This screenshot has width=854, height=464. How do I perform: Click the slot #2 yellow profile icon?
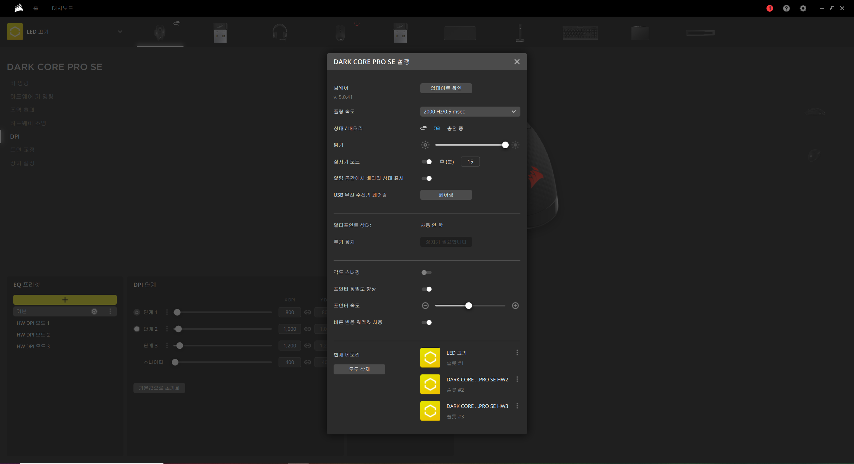[x=430, y=384]
